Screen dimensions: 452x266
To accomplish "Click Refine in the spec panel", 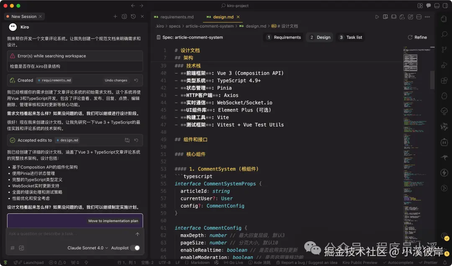I will coord(417,37).
